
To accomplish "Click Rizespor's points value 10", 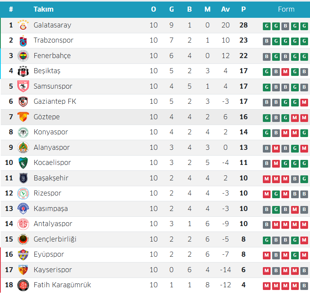I will click(x=243, y=193).
